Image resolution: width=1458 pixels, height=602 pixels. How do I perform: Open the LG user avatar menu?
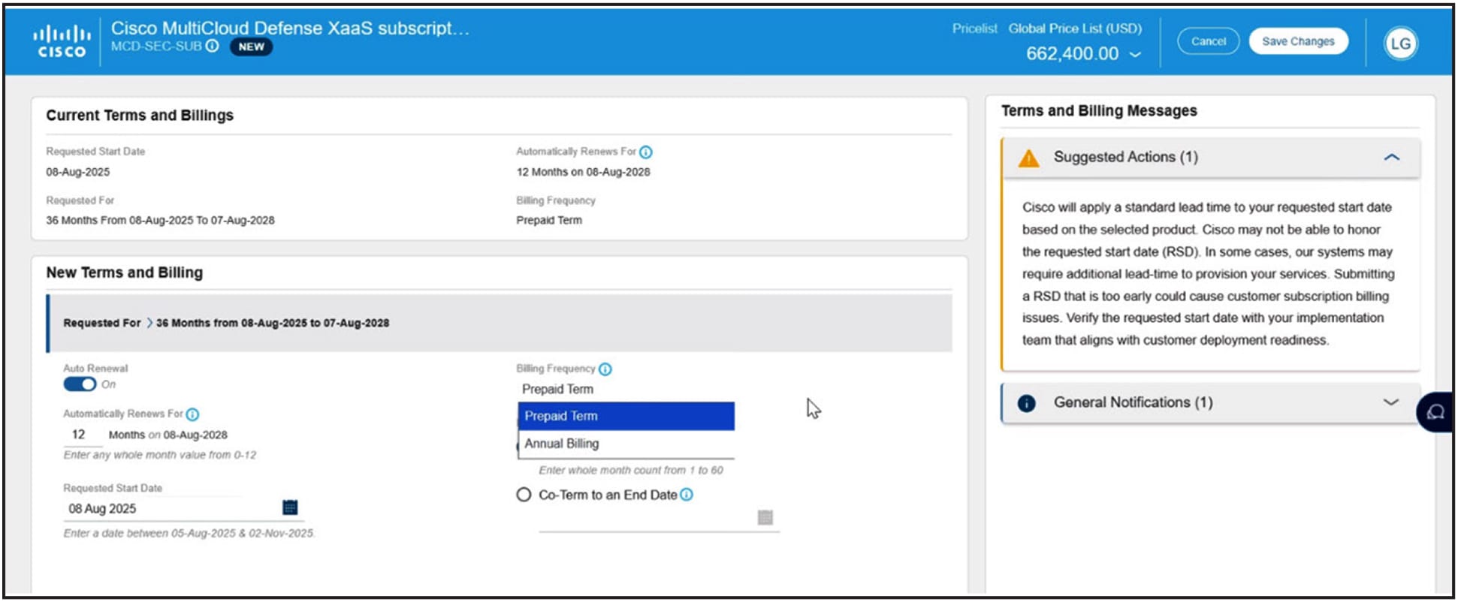(x=1400, y=44)
